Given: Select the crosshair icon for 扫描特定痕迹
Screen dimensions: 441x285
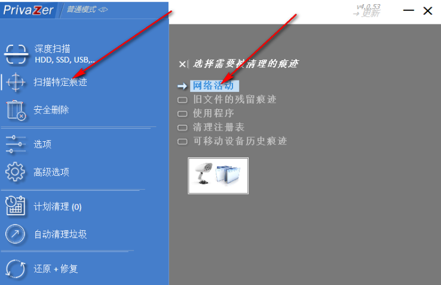Looking at the screenshot, I should (x=16, y=82).
